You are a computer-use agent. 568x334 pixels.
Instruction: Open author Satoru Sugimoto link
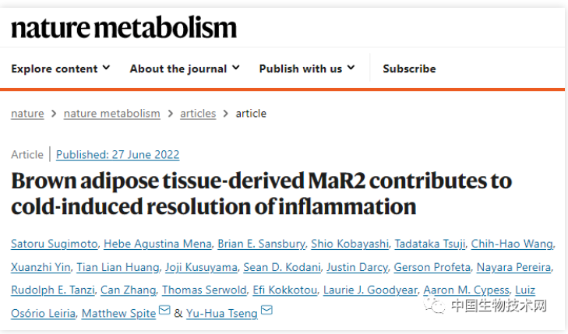(55, 244)
